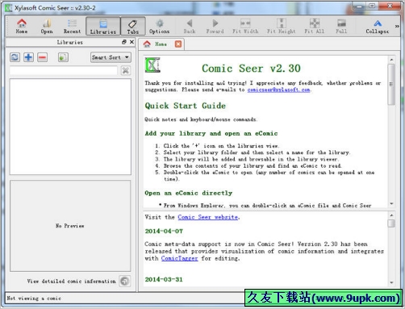This screenshot has height=309, width=405.
Task: Click the comicseer@xylasoft.com email link
Action: (x=278, y=90)
